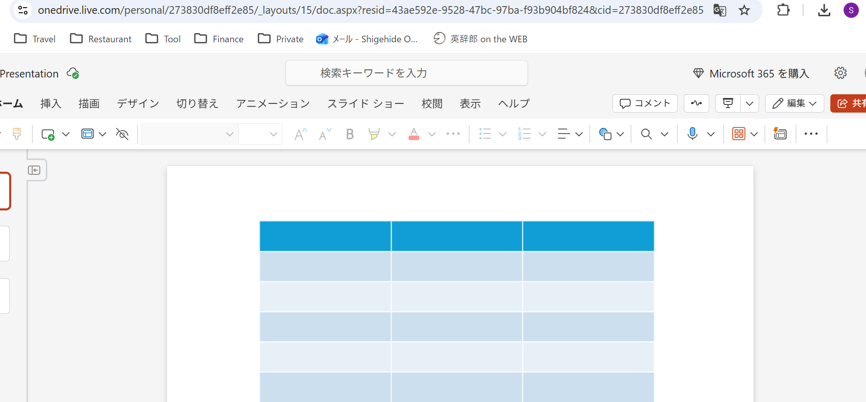Expand add-ins dropdown arrow
866x402 pixels.
(x=754, y=134)
